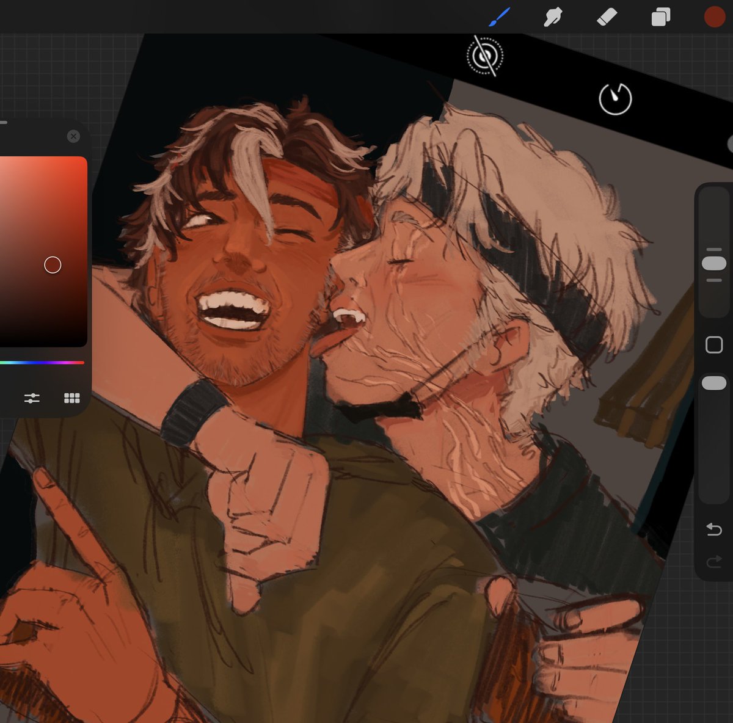
Task: Open the color sliders view
Action: [x=32, y=398]
